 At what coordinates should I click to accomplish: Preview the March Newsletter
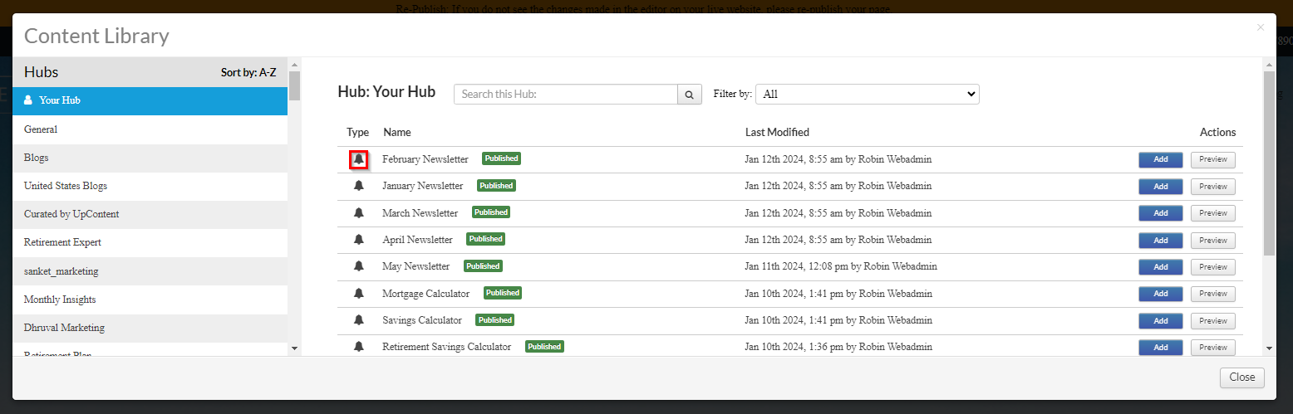point(1212,213)
